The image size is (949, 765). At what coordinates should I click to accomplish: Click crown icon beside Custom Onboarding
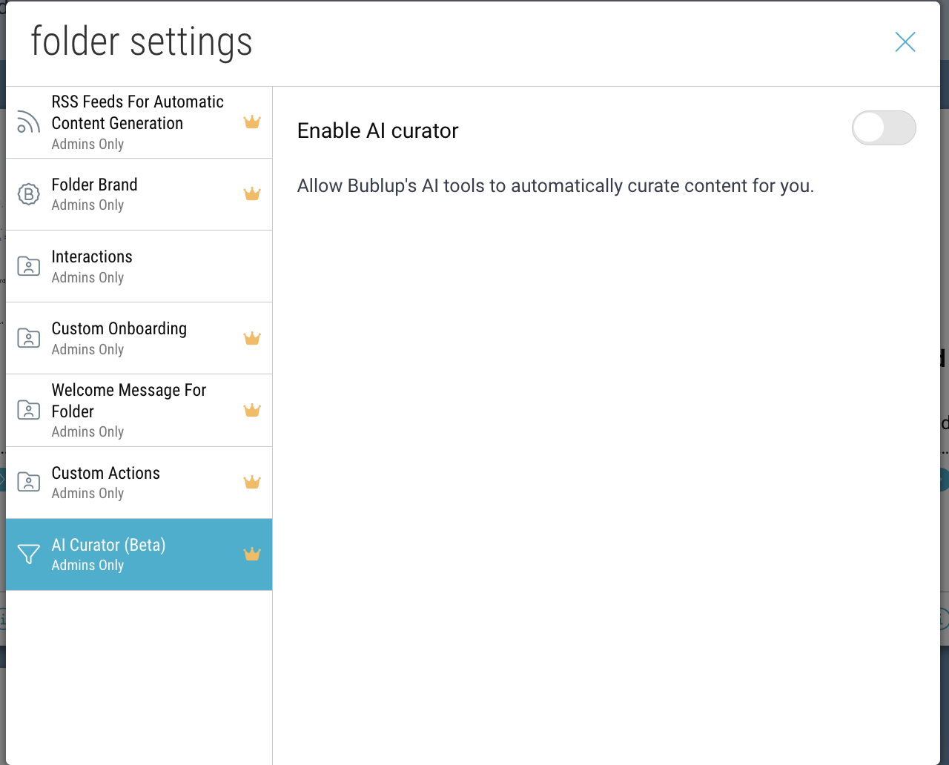click(x=252, y=339)
